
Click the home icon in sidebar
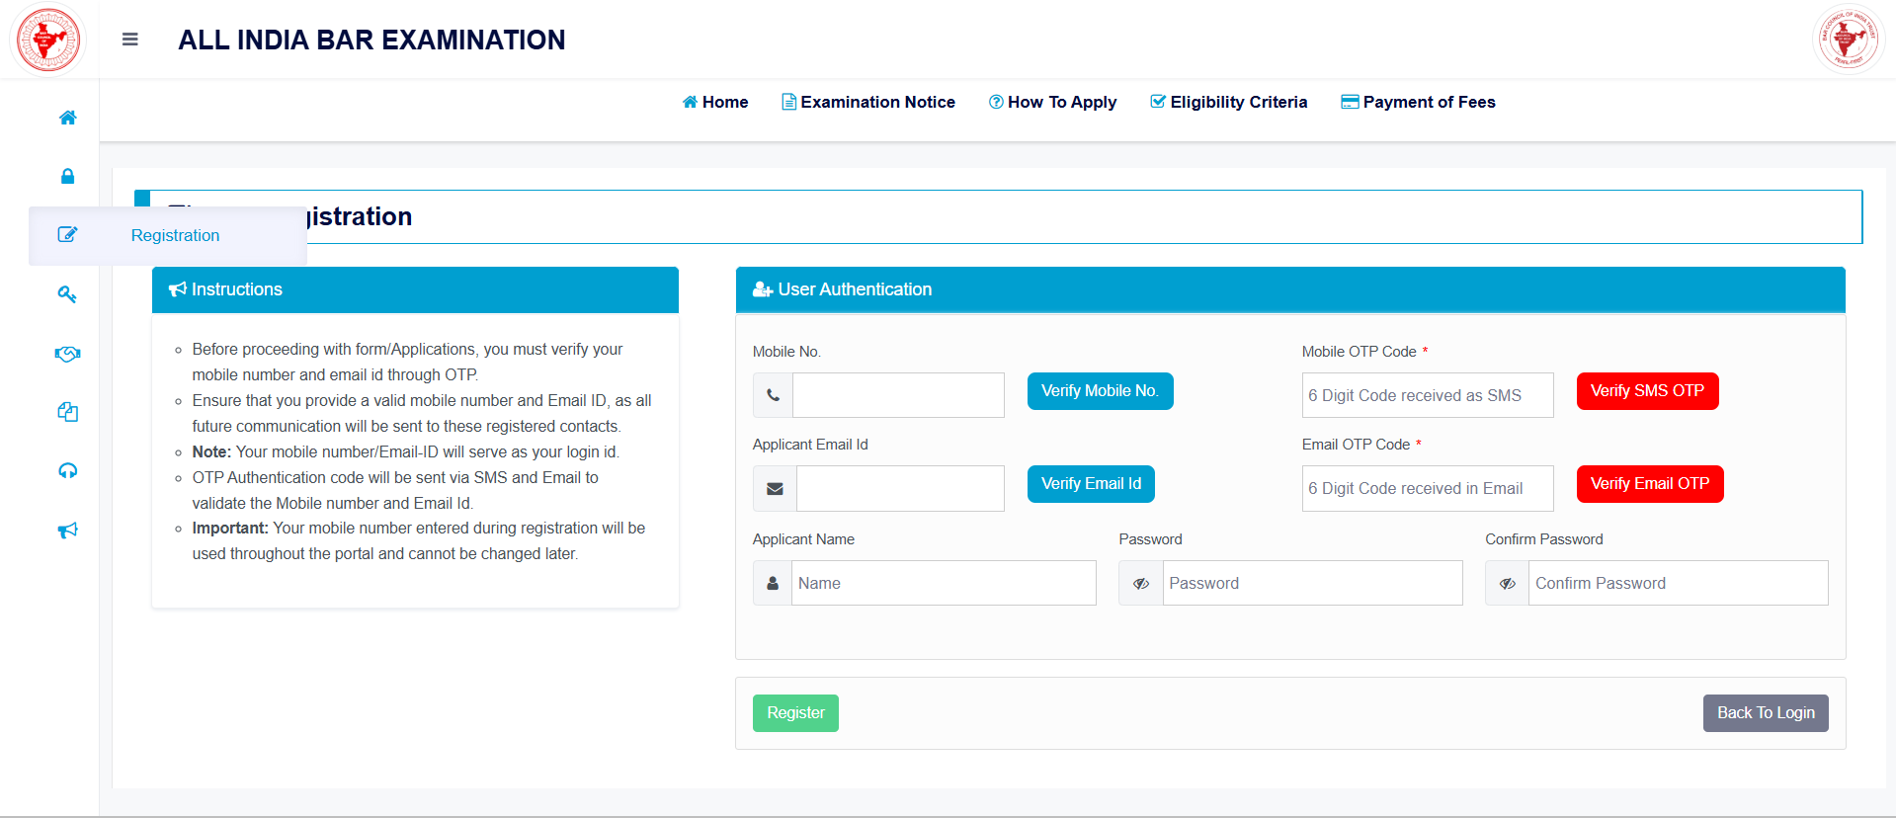pyautogui.click(x=67, y=118)
